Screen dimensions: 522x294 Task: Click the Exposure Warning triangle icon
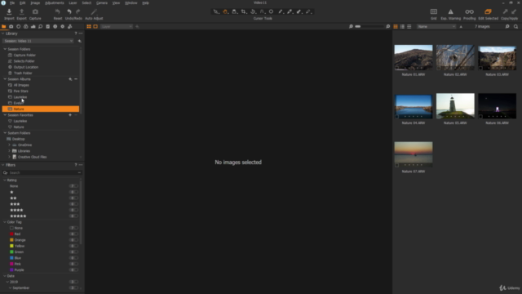pyautogui.click(x=450, y=12)
